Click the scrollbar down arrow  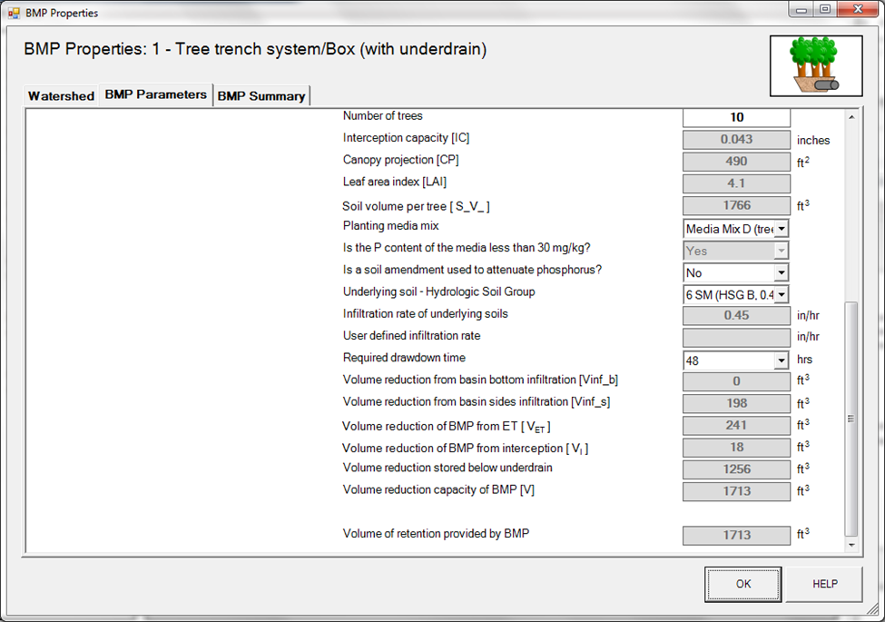point(851,545)
